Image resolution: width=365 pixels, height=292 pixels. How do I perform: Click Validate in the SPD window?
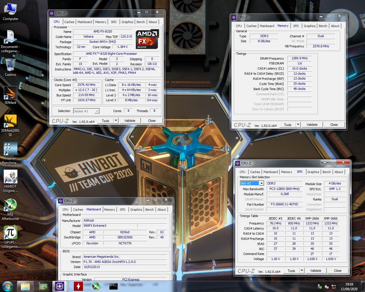tap(316, 271)
